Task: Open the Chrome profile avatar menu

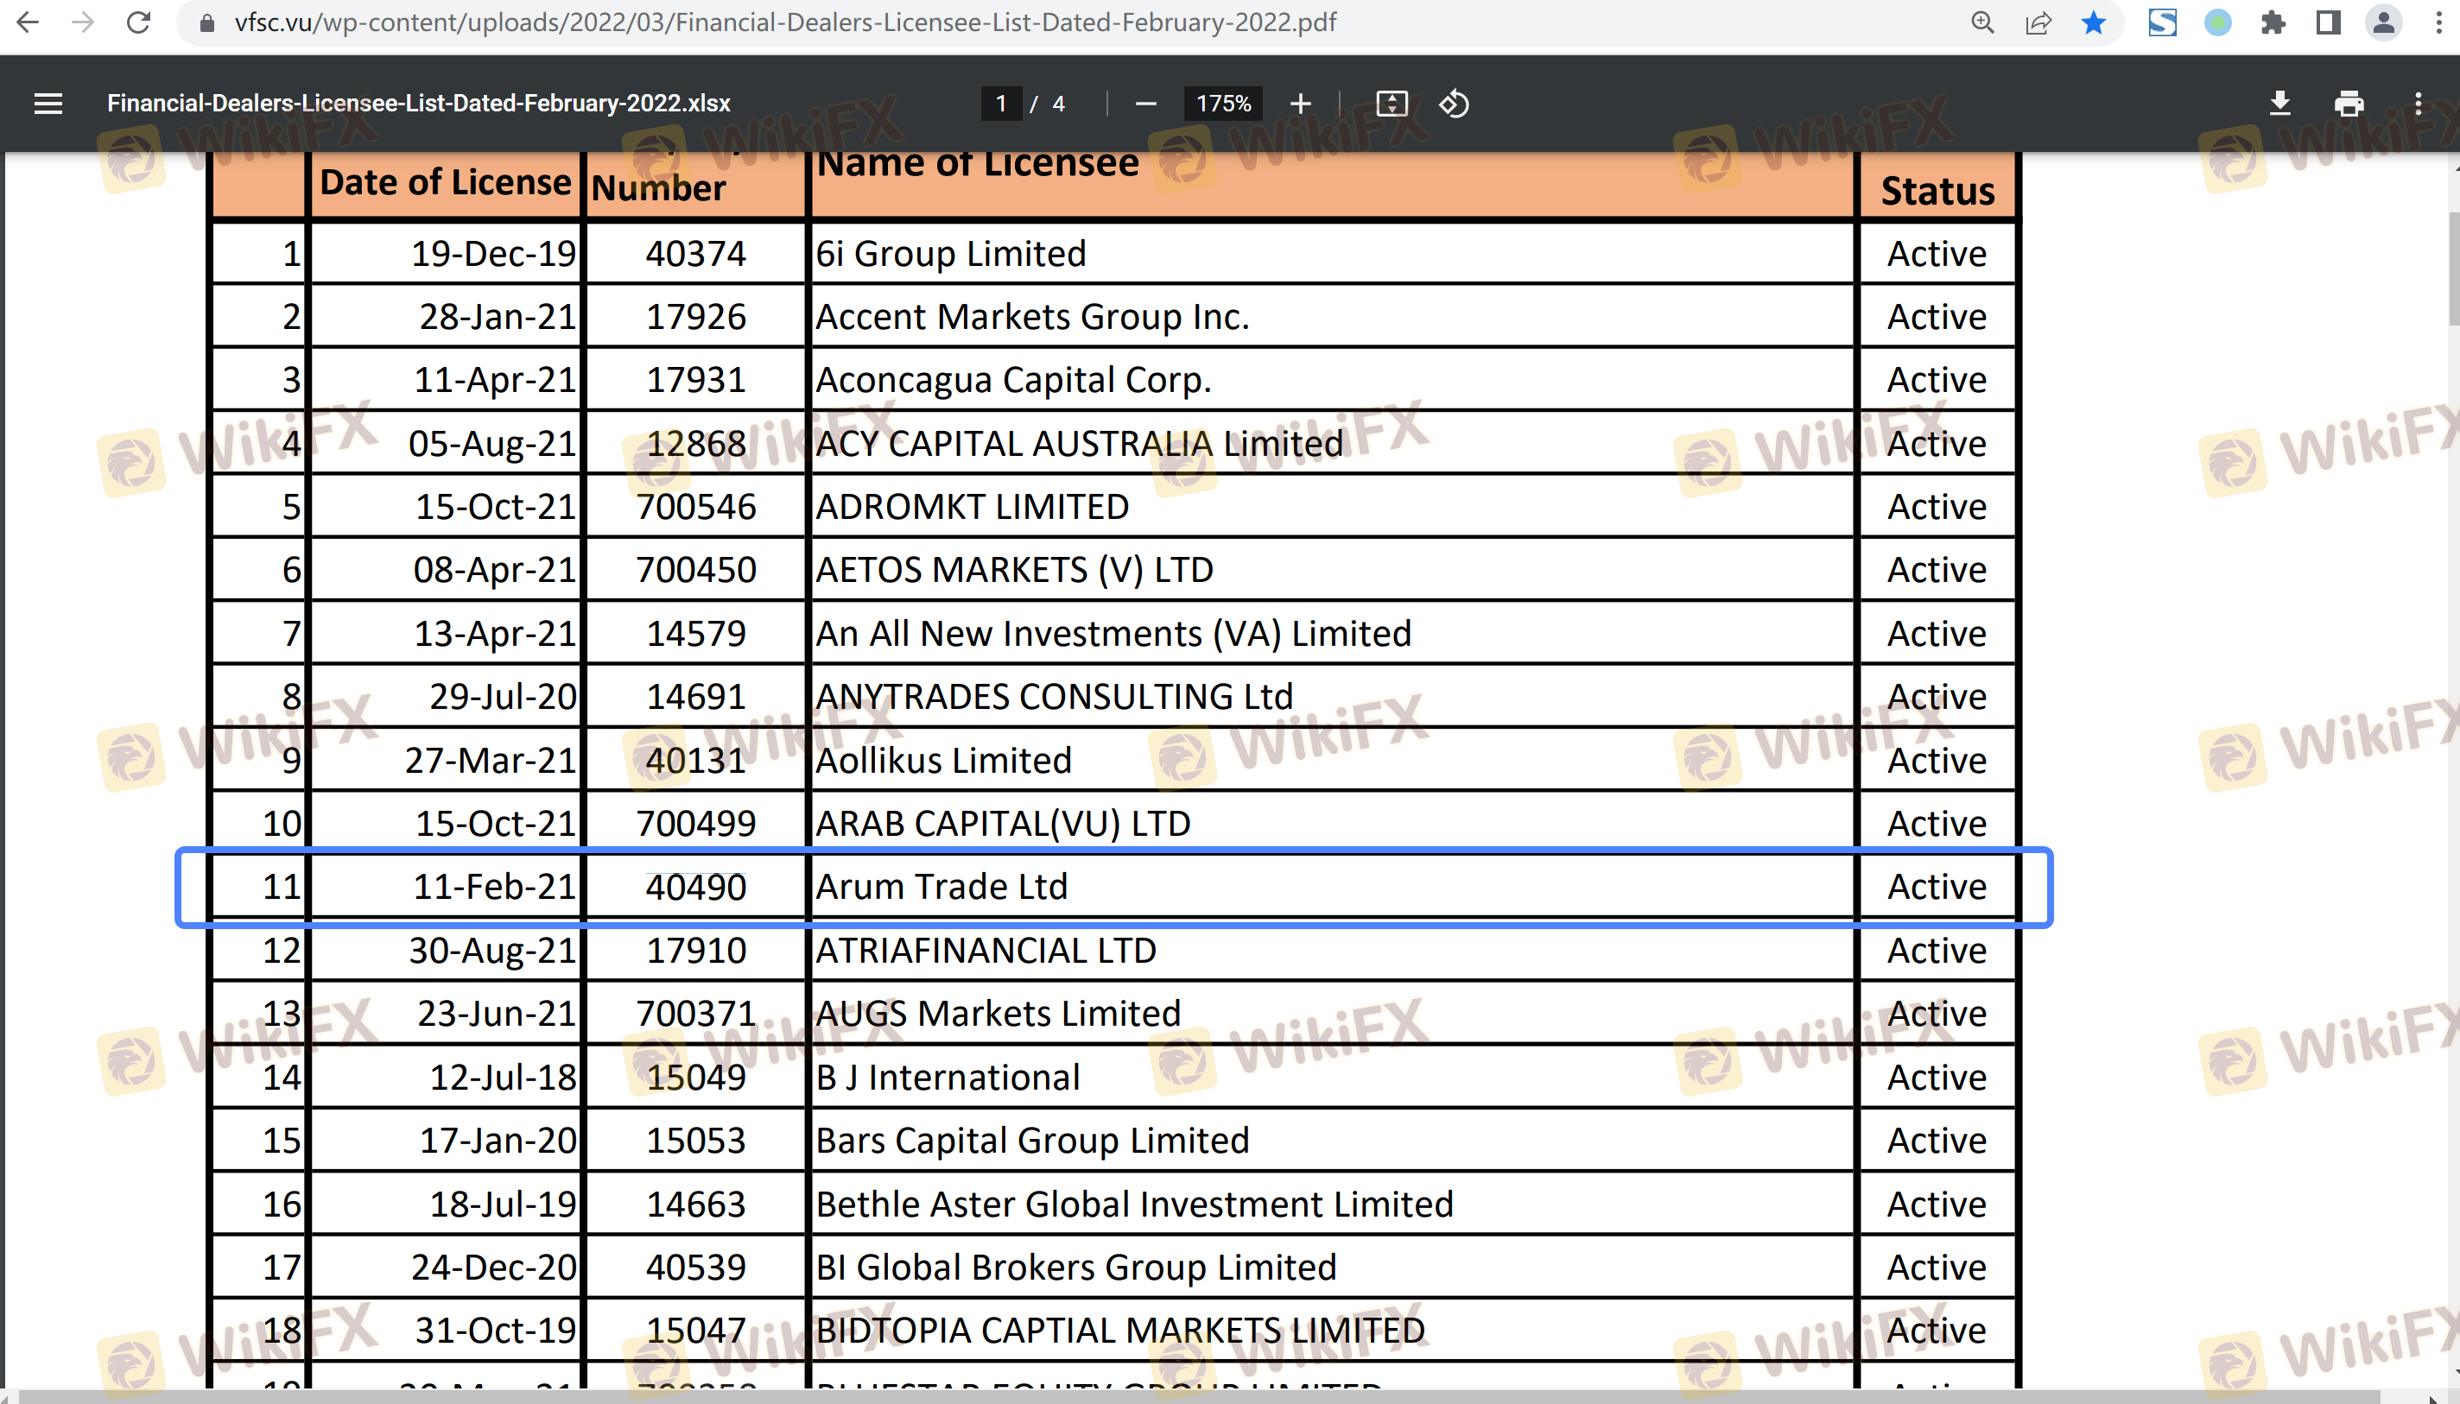Action: [x=2383, y=22]
